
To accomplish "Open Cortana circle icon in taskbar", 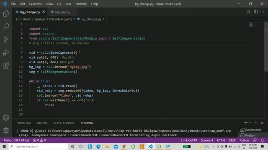I will coord(72,146).
